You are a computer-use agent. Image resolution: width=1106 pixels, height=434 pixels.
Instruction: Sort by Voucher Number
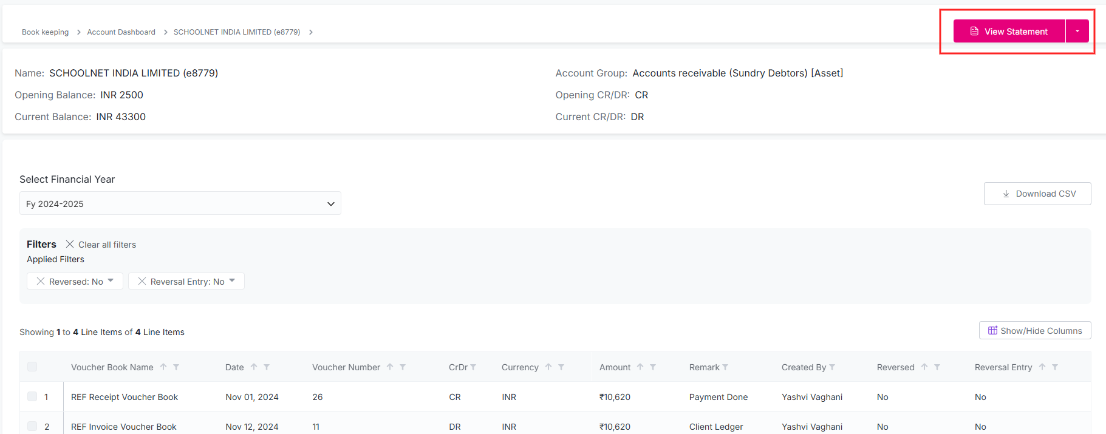390,367
